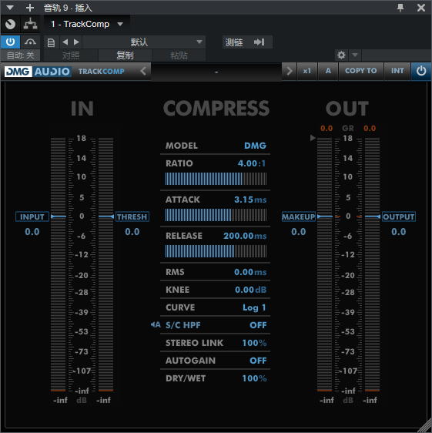
Task: Open the DMG preset name display
Action: tap(216, 72)
